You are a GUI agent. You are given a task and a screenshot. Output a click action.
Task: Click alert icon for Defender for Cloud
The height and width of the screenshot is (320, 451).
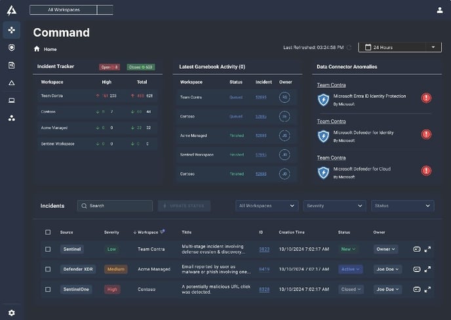coord(426,170)
